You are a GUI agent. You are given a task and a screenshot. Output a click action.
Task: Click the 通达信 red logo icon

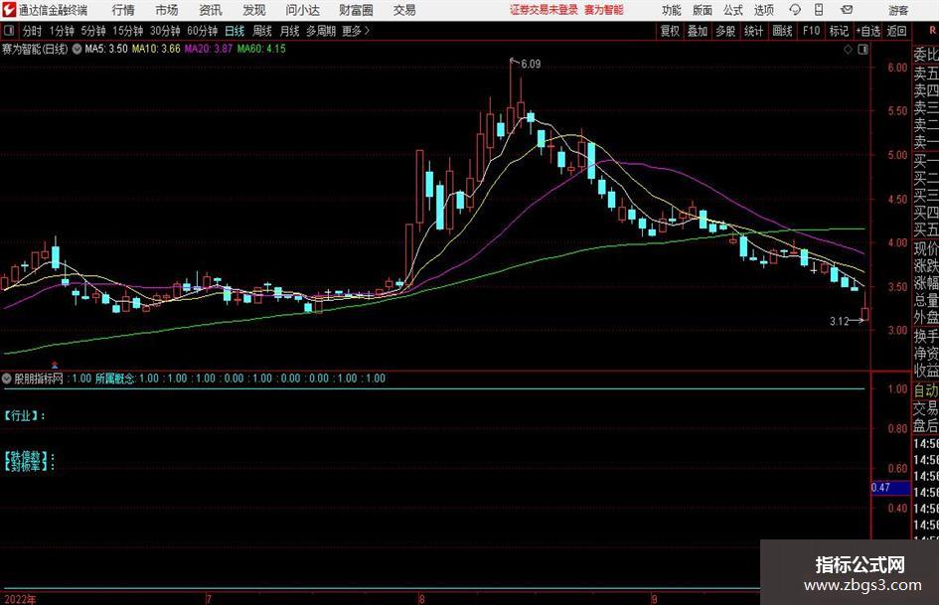9,10
